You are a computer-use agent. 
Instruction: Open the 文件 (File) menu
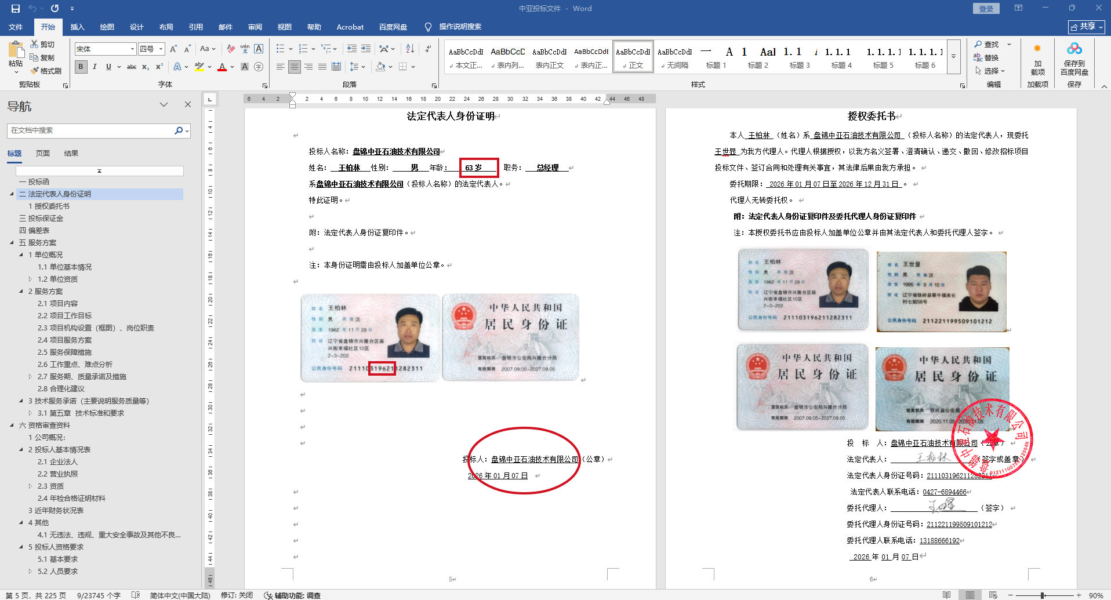[16, 27]
